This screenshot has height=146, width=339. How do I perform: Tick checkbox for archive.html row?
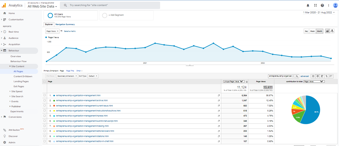[x=45, y=100]
